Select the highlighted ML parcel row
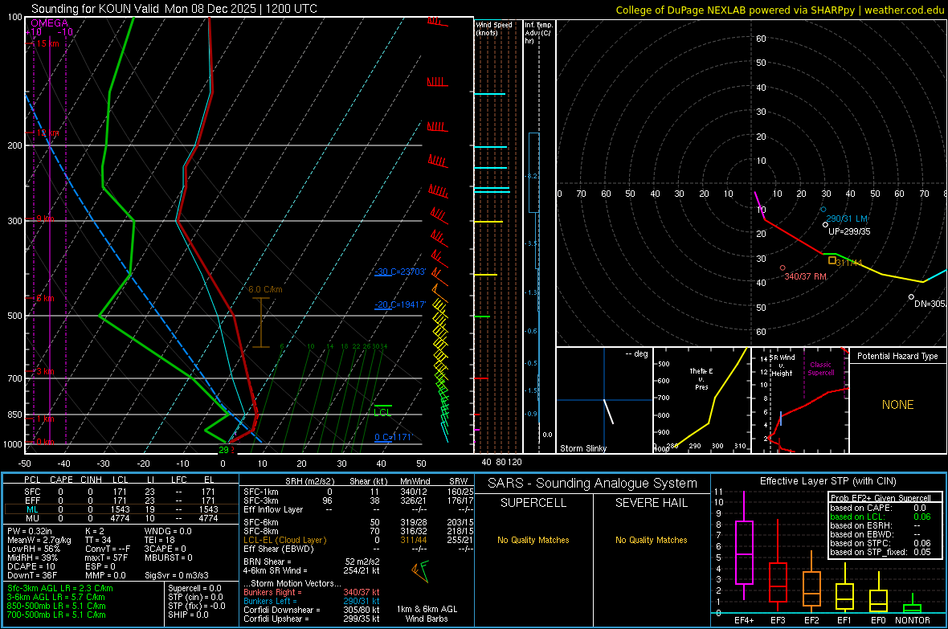Image resolution: width=948 pixels, height=629 pixels. tap(121, 509)
